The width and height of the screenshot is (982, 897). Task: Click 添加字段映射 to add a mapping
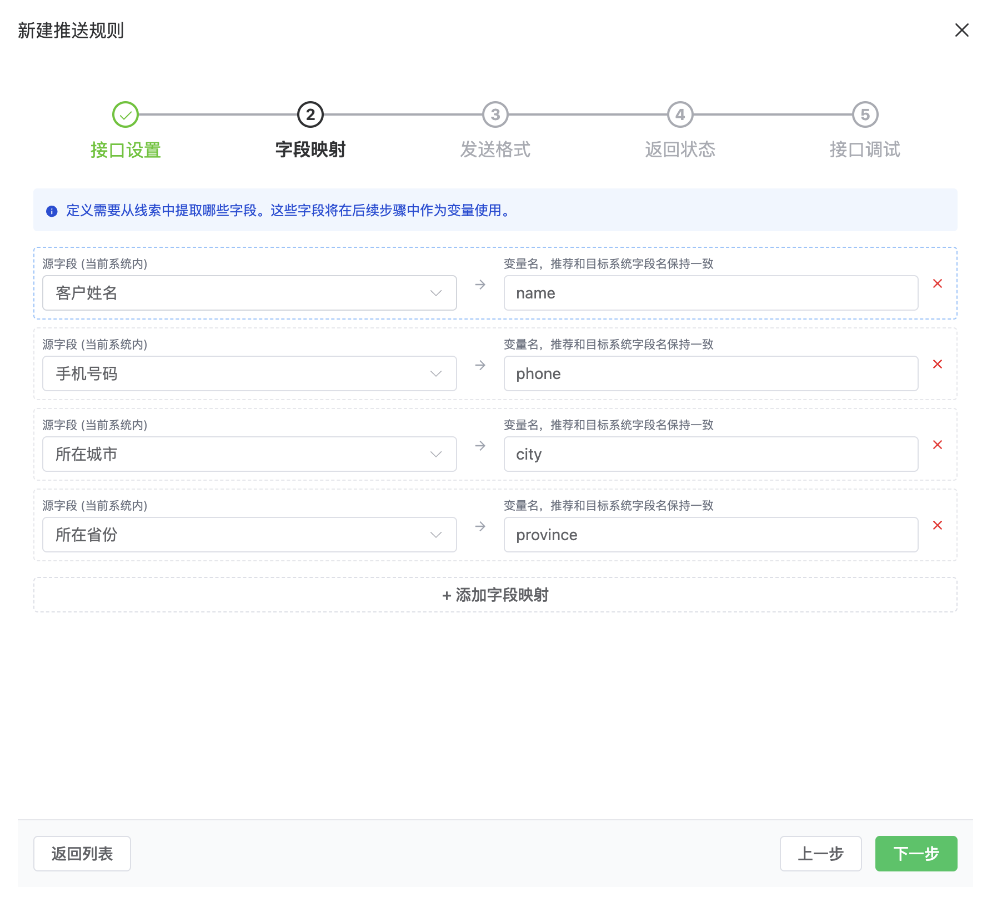495,595
